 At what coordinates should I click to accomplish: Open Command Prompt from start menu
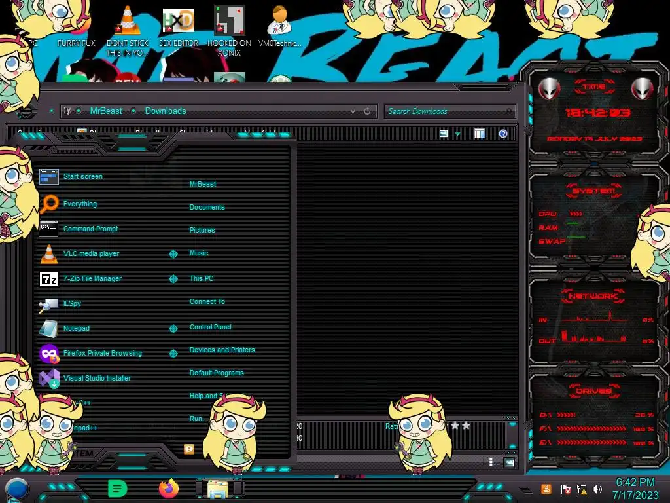79,229
